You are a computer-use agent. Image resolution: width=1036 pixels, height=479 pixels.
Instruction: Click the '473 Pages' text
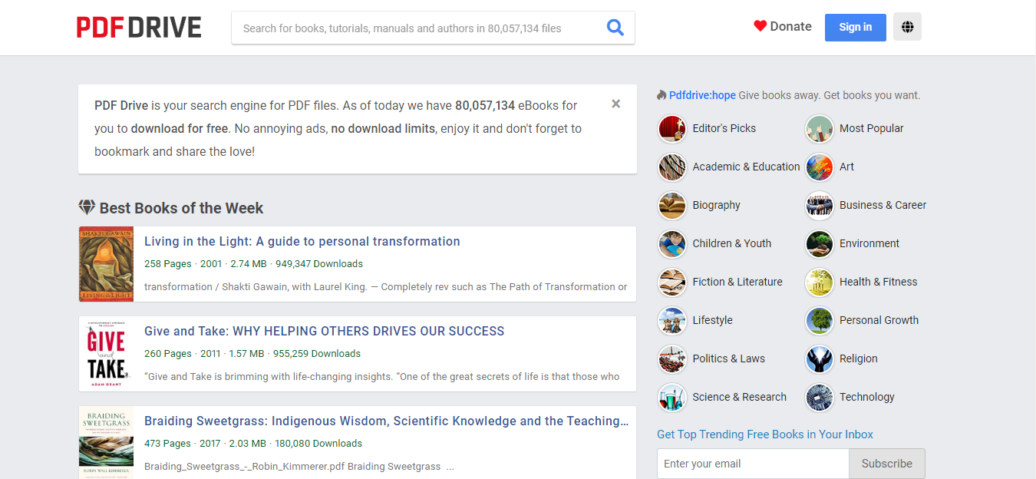tap(167, 444)
